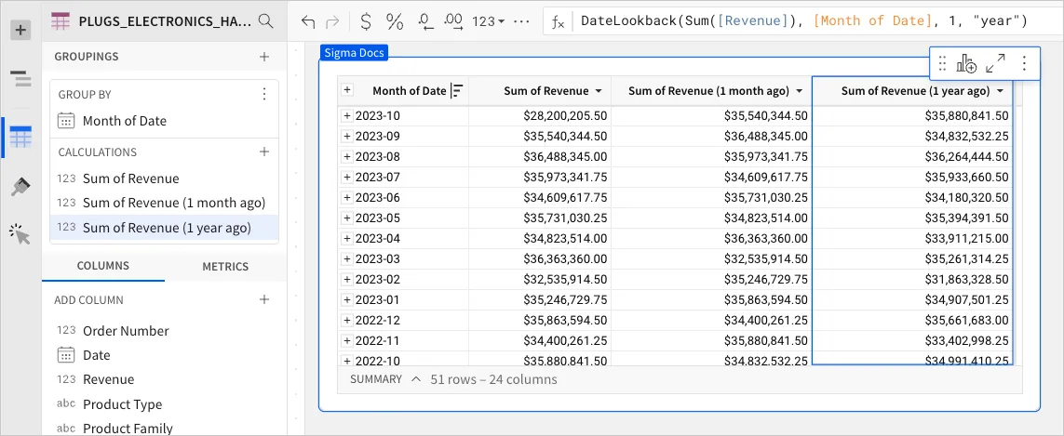The width and height of the screenshot is (1064, 436).
Task: Click the create child chart icon
Action: (966, 64)
